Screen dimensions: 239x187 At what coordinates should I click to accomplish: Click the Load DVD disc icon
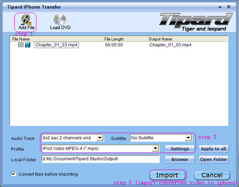[60, 19]
